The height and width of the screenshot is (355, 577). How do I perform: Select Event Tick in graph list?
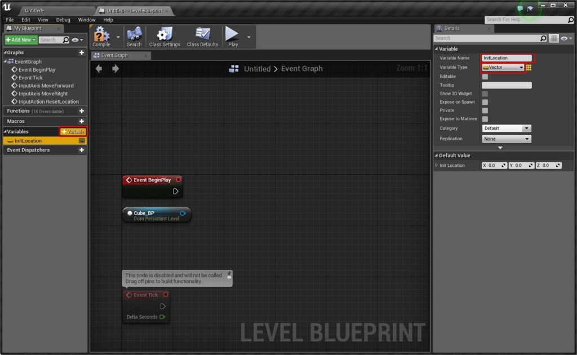(x=30, y=78)
